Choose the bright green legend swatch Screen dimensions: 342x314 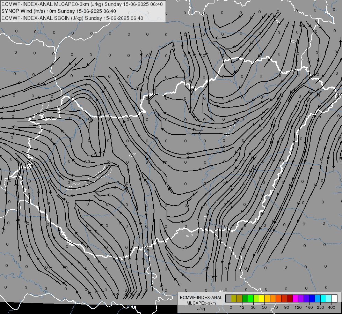click(x=251, y=298)
